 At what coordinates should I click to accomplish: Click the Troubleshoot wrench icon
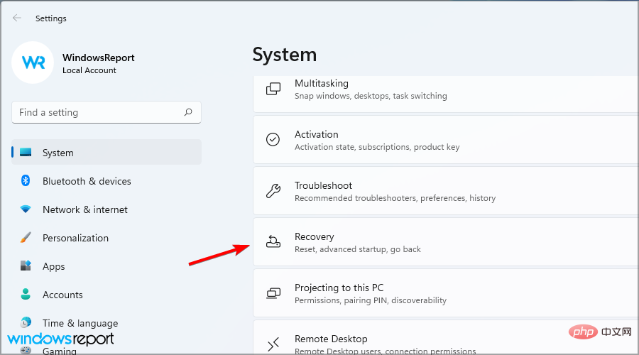coord(273,191)
